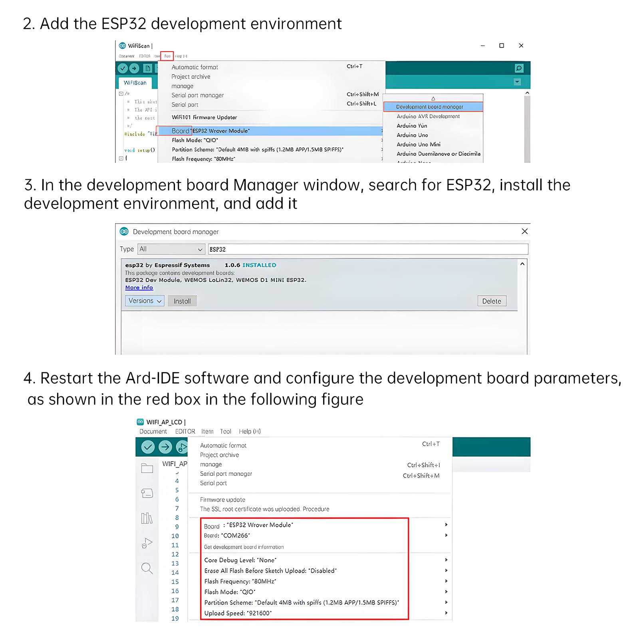The width and height of the screenshot is (639, 639).
Task: Click the Install button for esp32 package
Action: (182, 301)
